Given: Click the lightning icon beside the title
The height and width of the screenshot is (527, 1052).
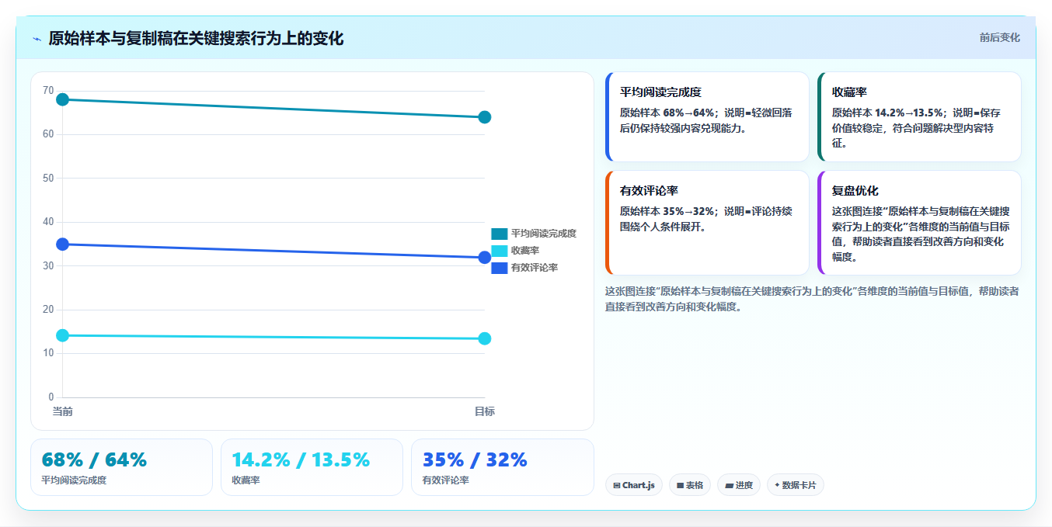Looking at the screenshot, I should click(37, 39).
